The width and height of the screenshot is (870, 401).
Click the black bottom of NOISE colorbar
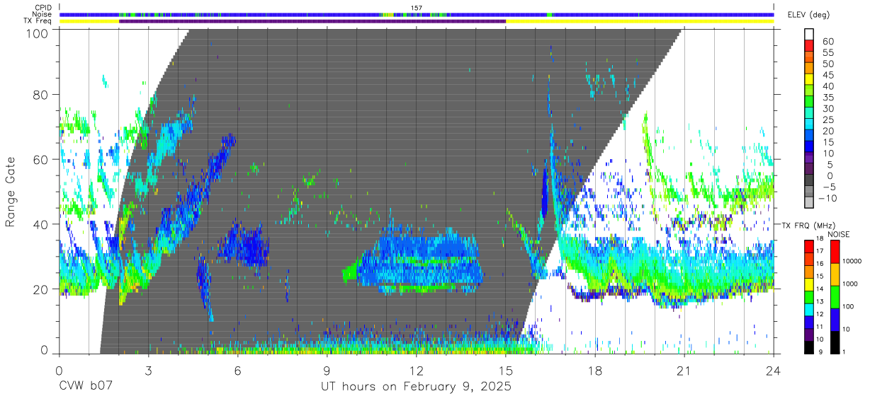coord(833,342)
